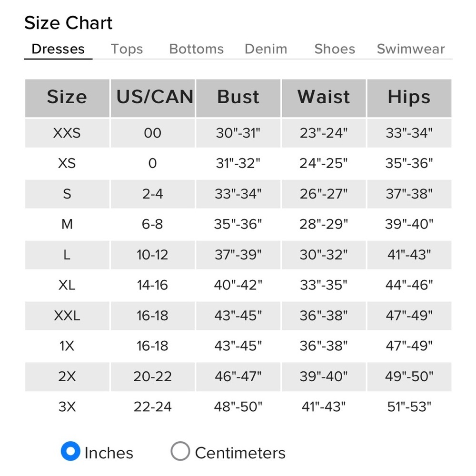Switch to the Tops tab
The height and width of the screenshot is (476, 476).
(x=127, y=49)
